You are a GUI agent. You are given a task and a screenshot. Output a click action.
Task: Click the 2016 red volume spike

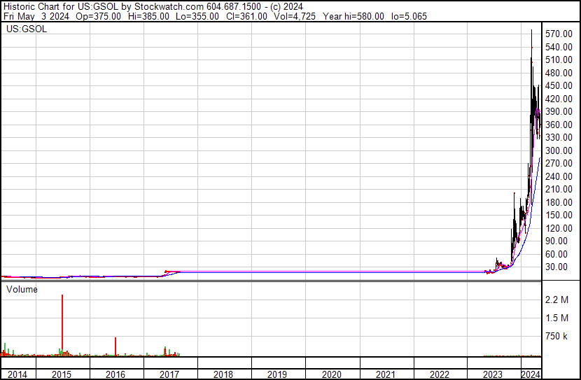click(x=115, y=346)
